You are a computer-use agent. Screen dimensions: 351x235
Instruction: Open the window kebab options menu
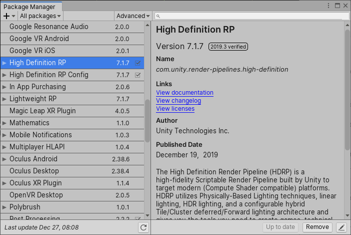click(x=328, y=5)
